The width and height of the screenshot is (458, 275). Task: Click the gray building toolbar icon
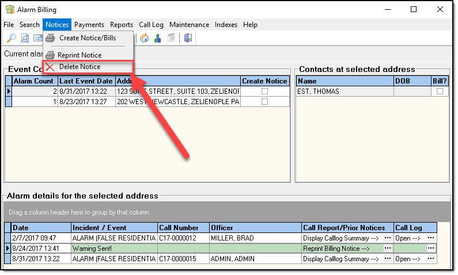coord(171,39)
